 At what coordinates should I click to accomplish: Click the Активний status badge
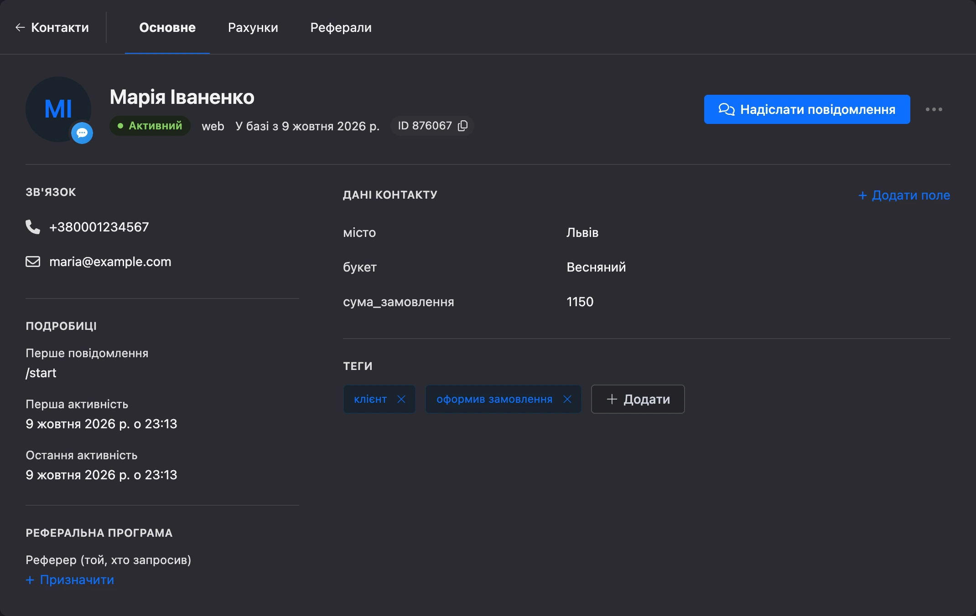coord(150,126)
